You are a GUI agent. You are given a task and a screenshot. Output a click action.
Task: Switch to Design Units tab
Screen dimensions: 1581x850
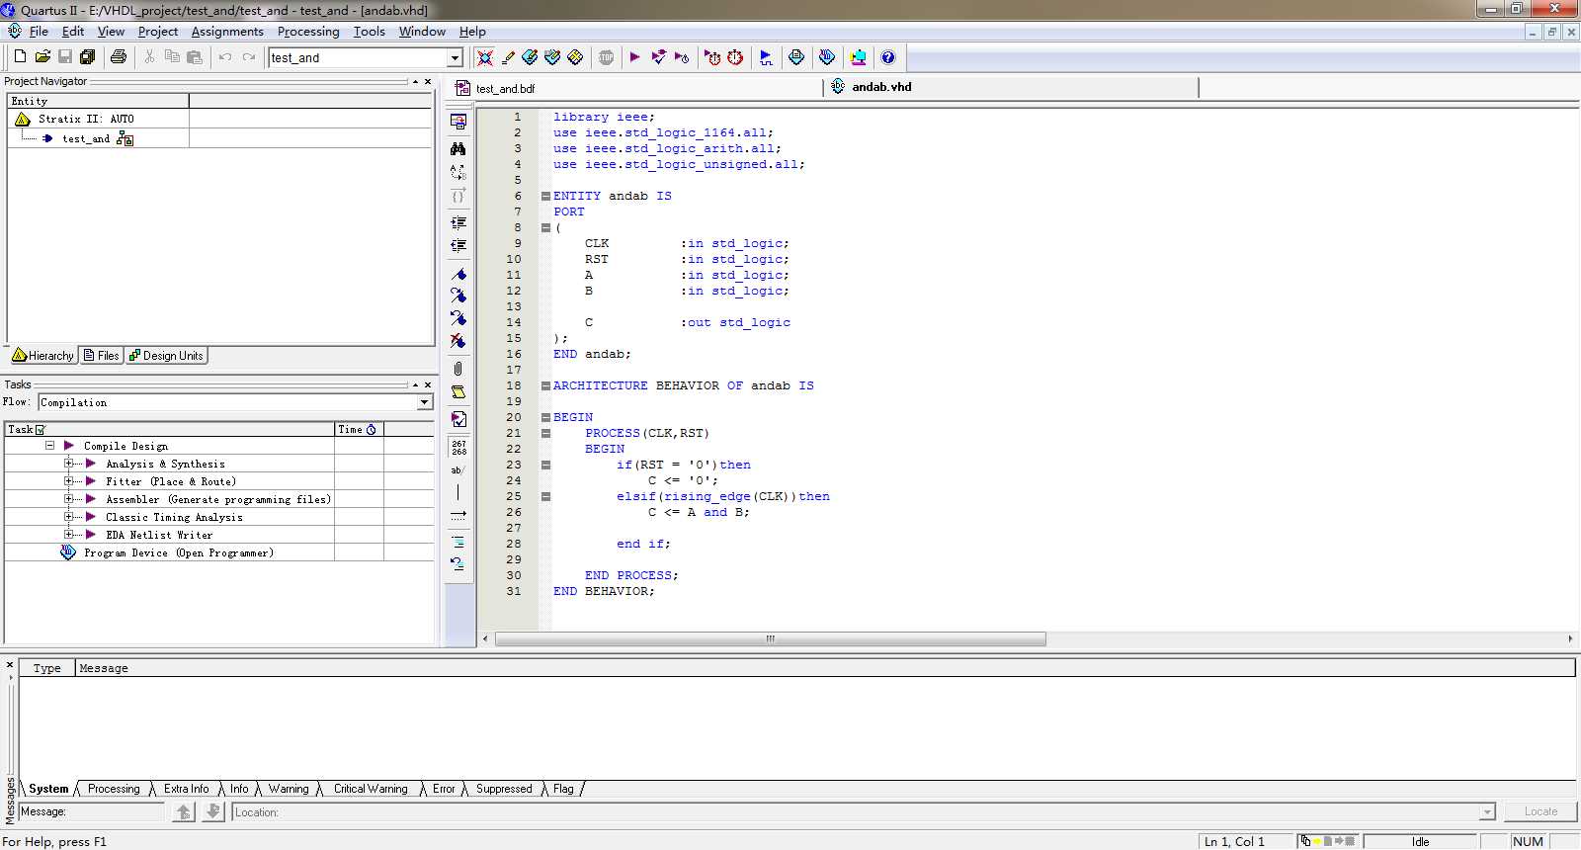166,356
